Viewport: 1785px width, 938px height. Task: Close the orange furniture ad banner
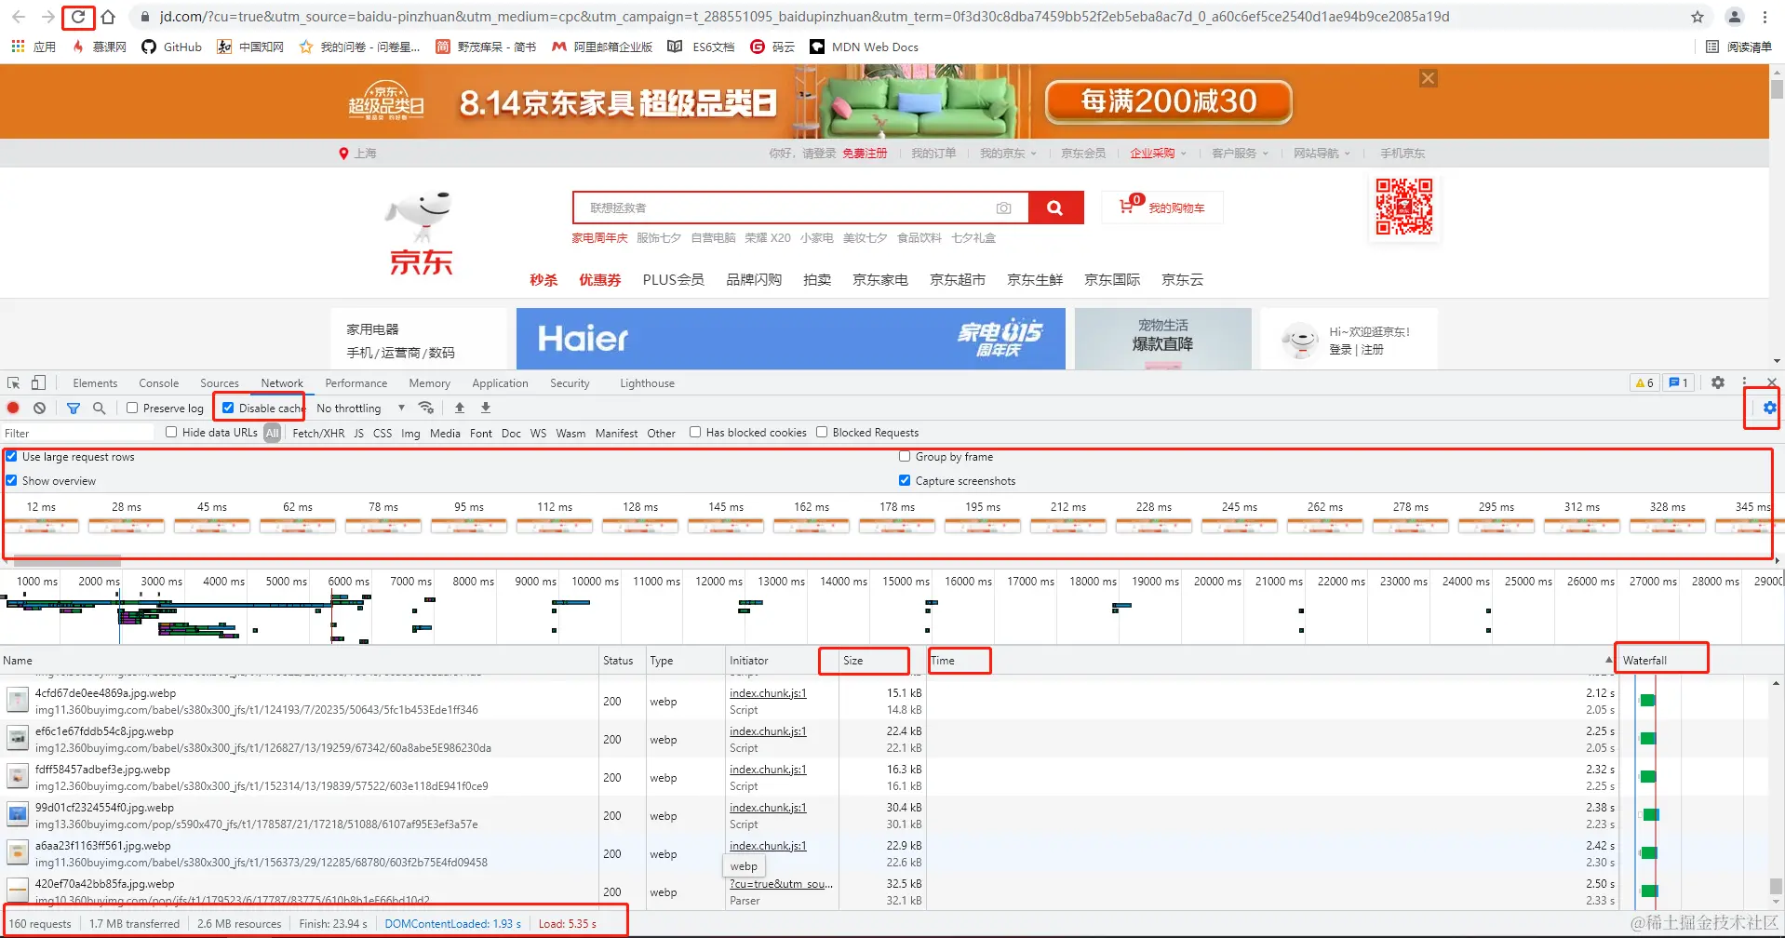[1429, 78]
